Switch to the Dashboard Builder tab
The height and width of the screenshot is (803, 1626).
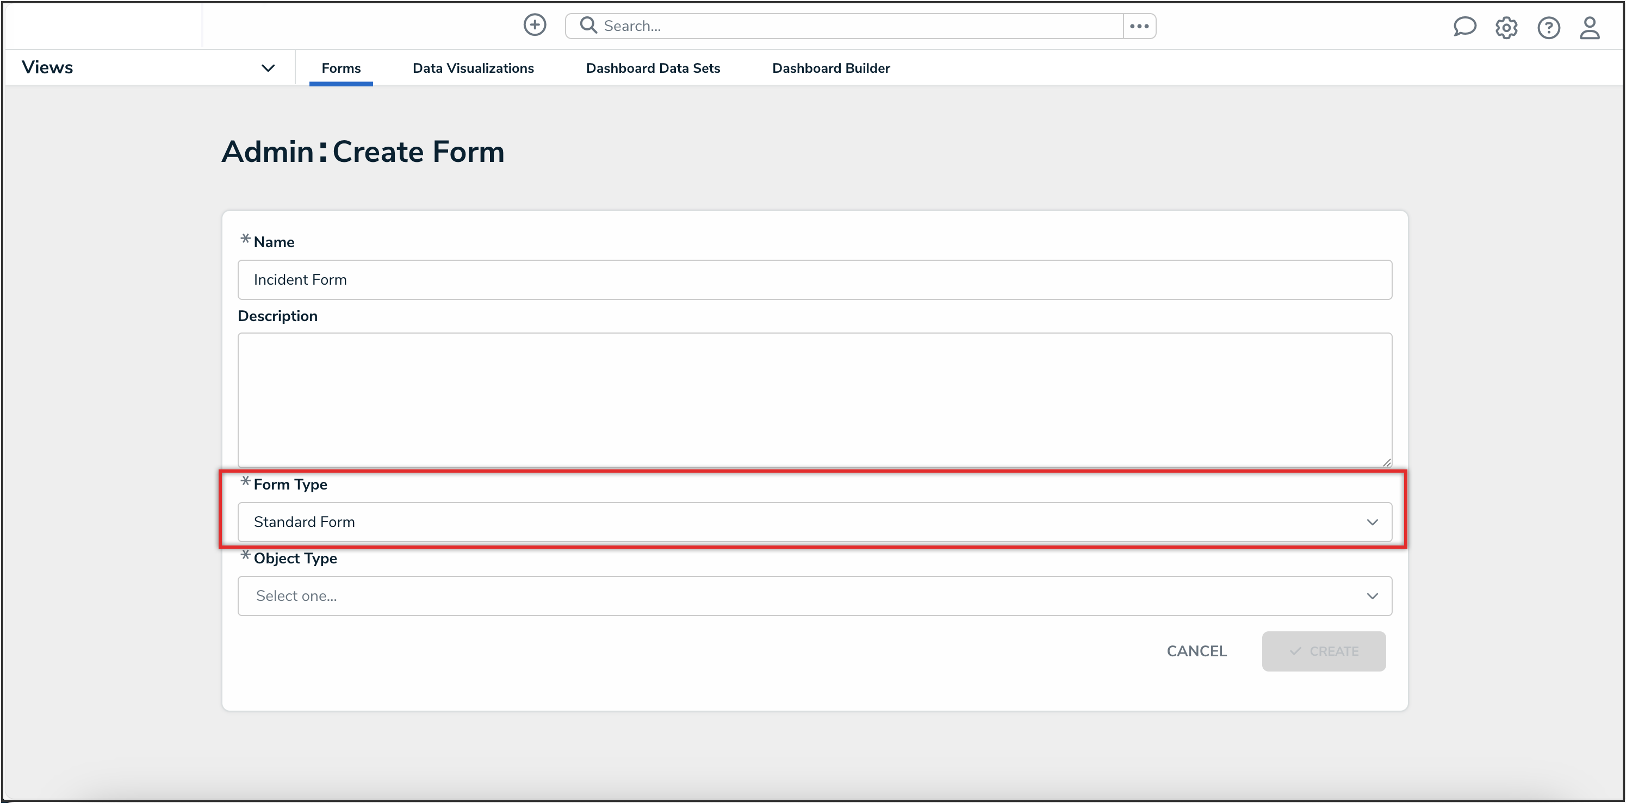(x=831, y=67)
